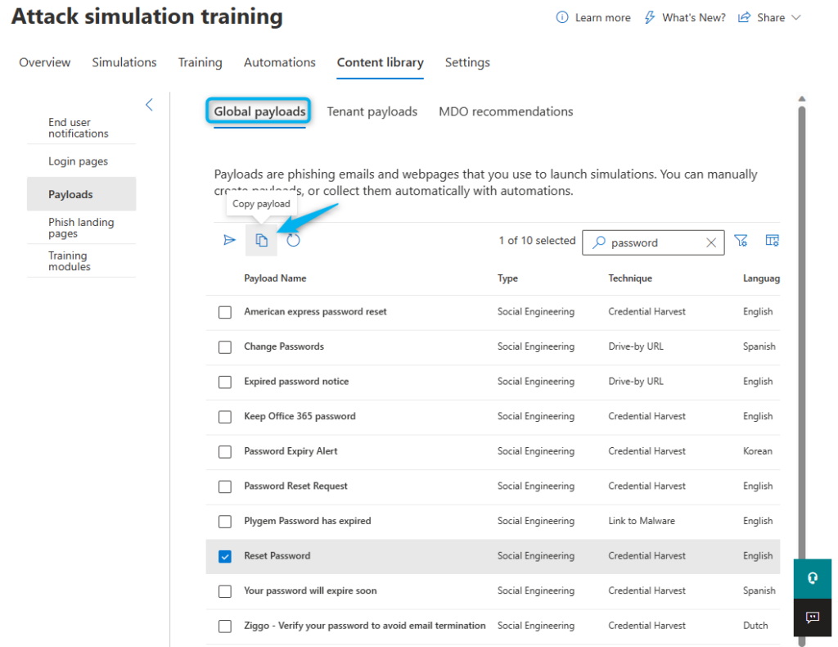Screen dimensions: 838x647
Task: Check the American express password reset checkbox
Action: [x=225, y=312]
